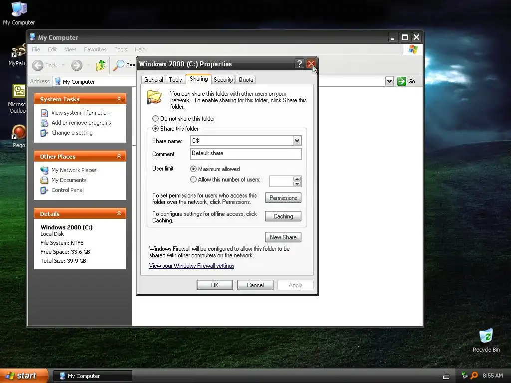This screenshot has height=383, width=511.
Task: Open the Forward history dropdown arrow
Action: (88, 65)
